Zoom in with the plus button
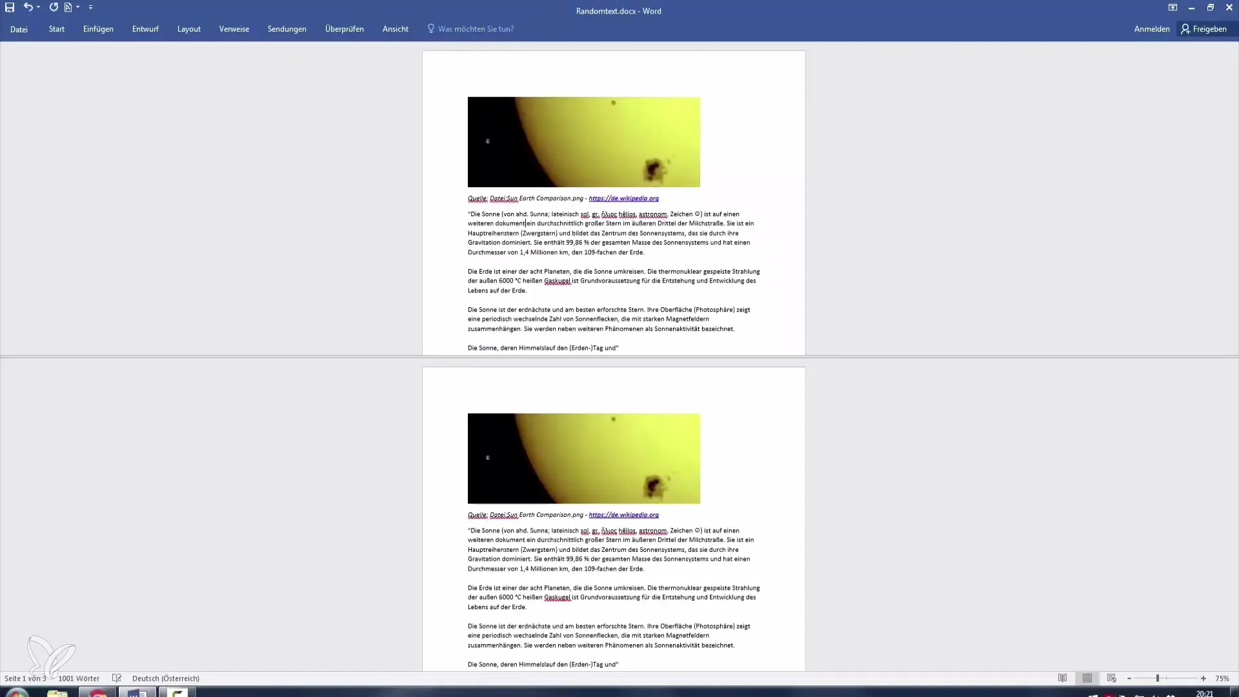Screen dimensions: 1239x697 pos(1204,678)
